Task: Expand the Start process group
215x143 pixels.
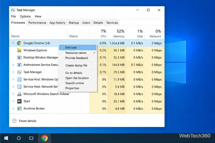Action: click(13, 101)
